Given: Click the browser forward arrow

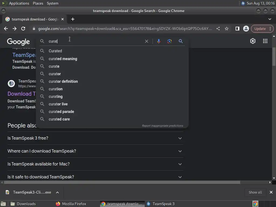Looking at the screenshot, I should click(x=15, y=29).
